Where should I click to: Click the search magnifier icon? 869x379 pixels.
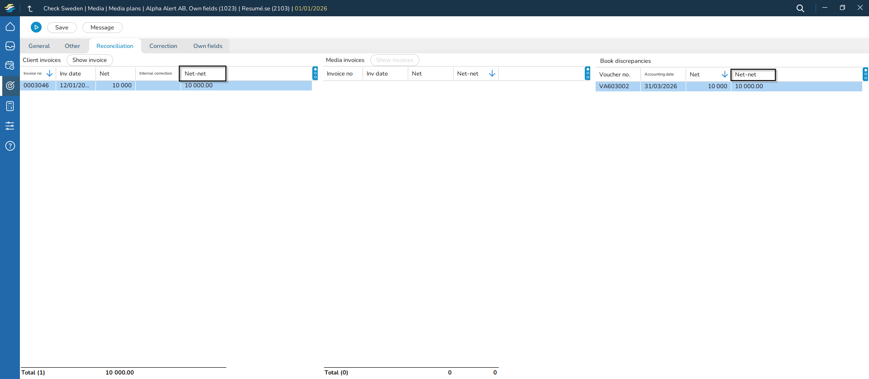point(800,8)
